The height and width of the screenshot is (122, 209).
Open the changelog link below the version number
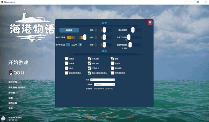pyautogui.click(x=13, y=120)
